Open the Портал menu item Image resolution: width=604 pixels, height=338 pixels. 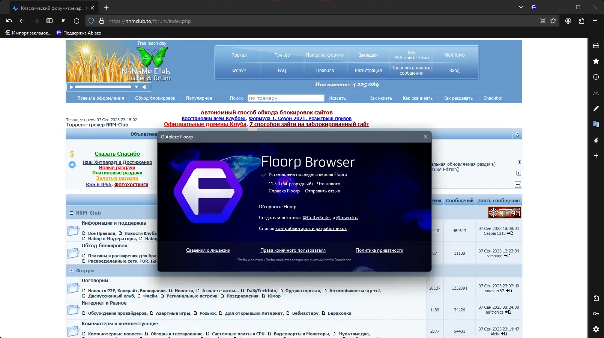click(x=239, y=55)
